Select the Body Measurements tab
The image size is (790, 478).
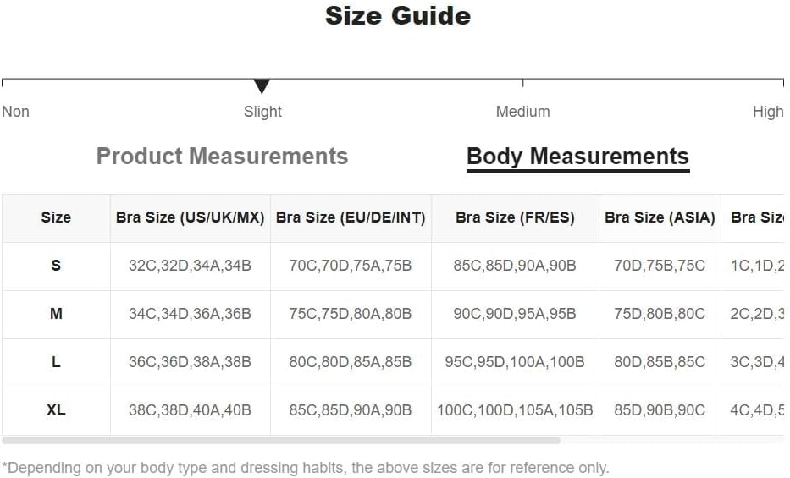[577, 157]
